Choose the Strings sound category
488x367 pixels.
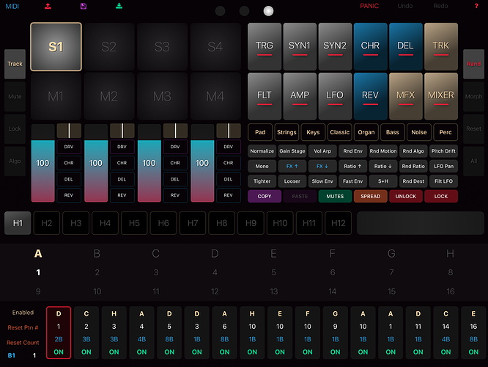286,132
